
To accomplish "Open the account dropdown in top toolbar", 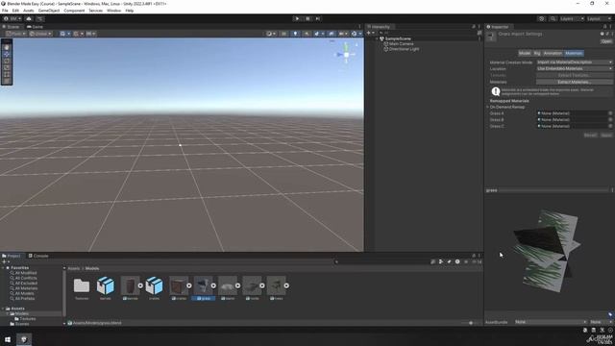I will (x=12, y=18).
